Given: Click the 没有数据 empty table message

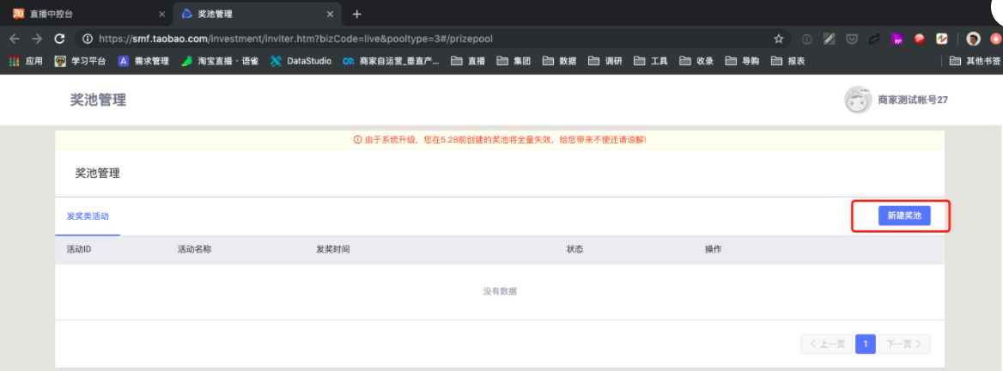Looking at the screenshot, I should (x=500, y=292).
